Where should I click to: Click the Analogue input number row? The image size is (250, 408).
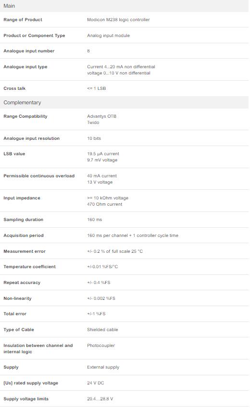click(x=124, y=51)
